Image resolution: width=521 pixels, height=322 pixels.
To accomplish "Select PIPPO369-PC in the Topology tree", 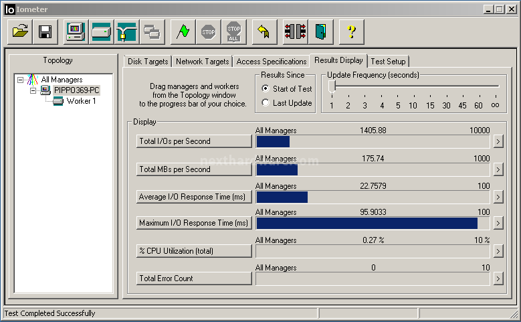I will click(x=76, y=90).
